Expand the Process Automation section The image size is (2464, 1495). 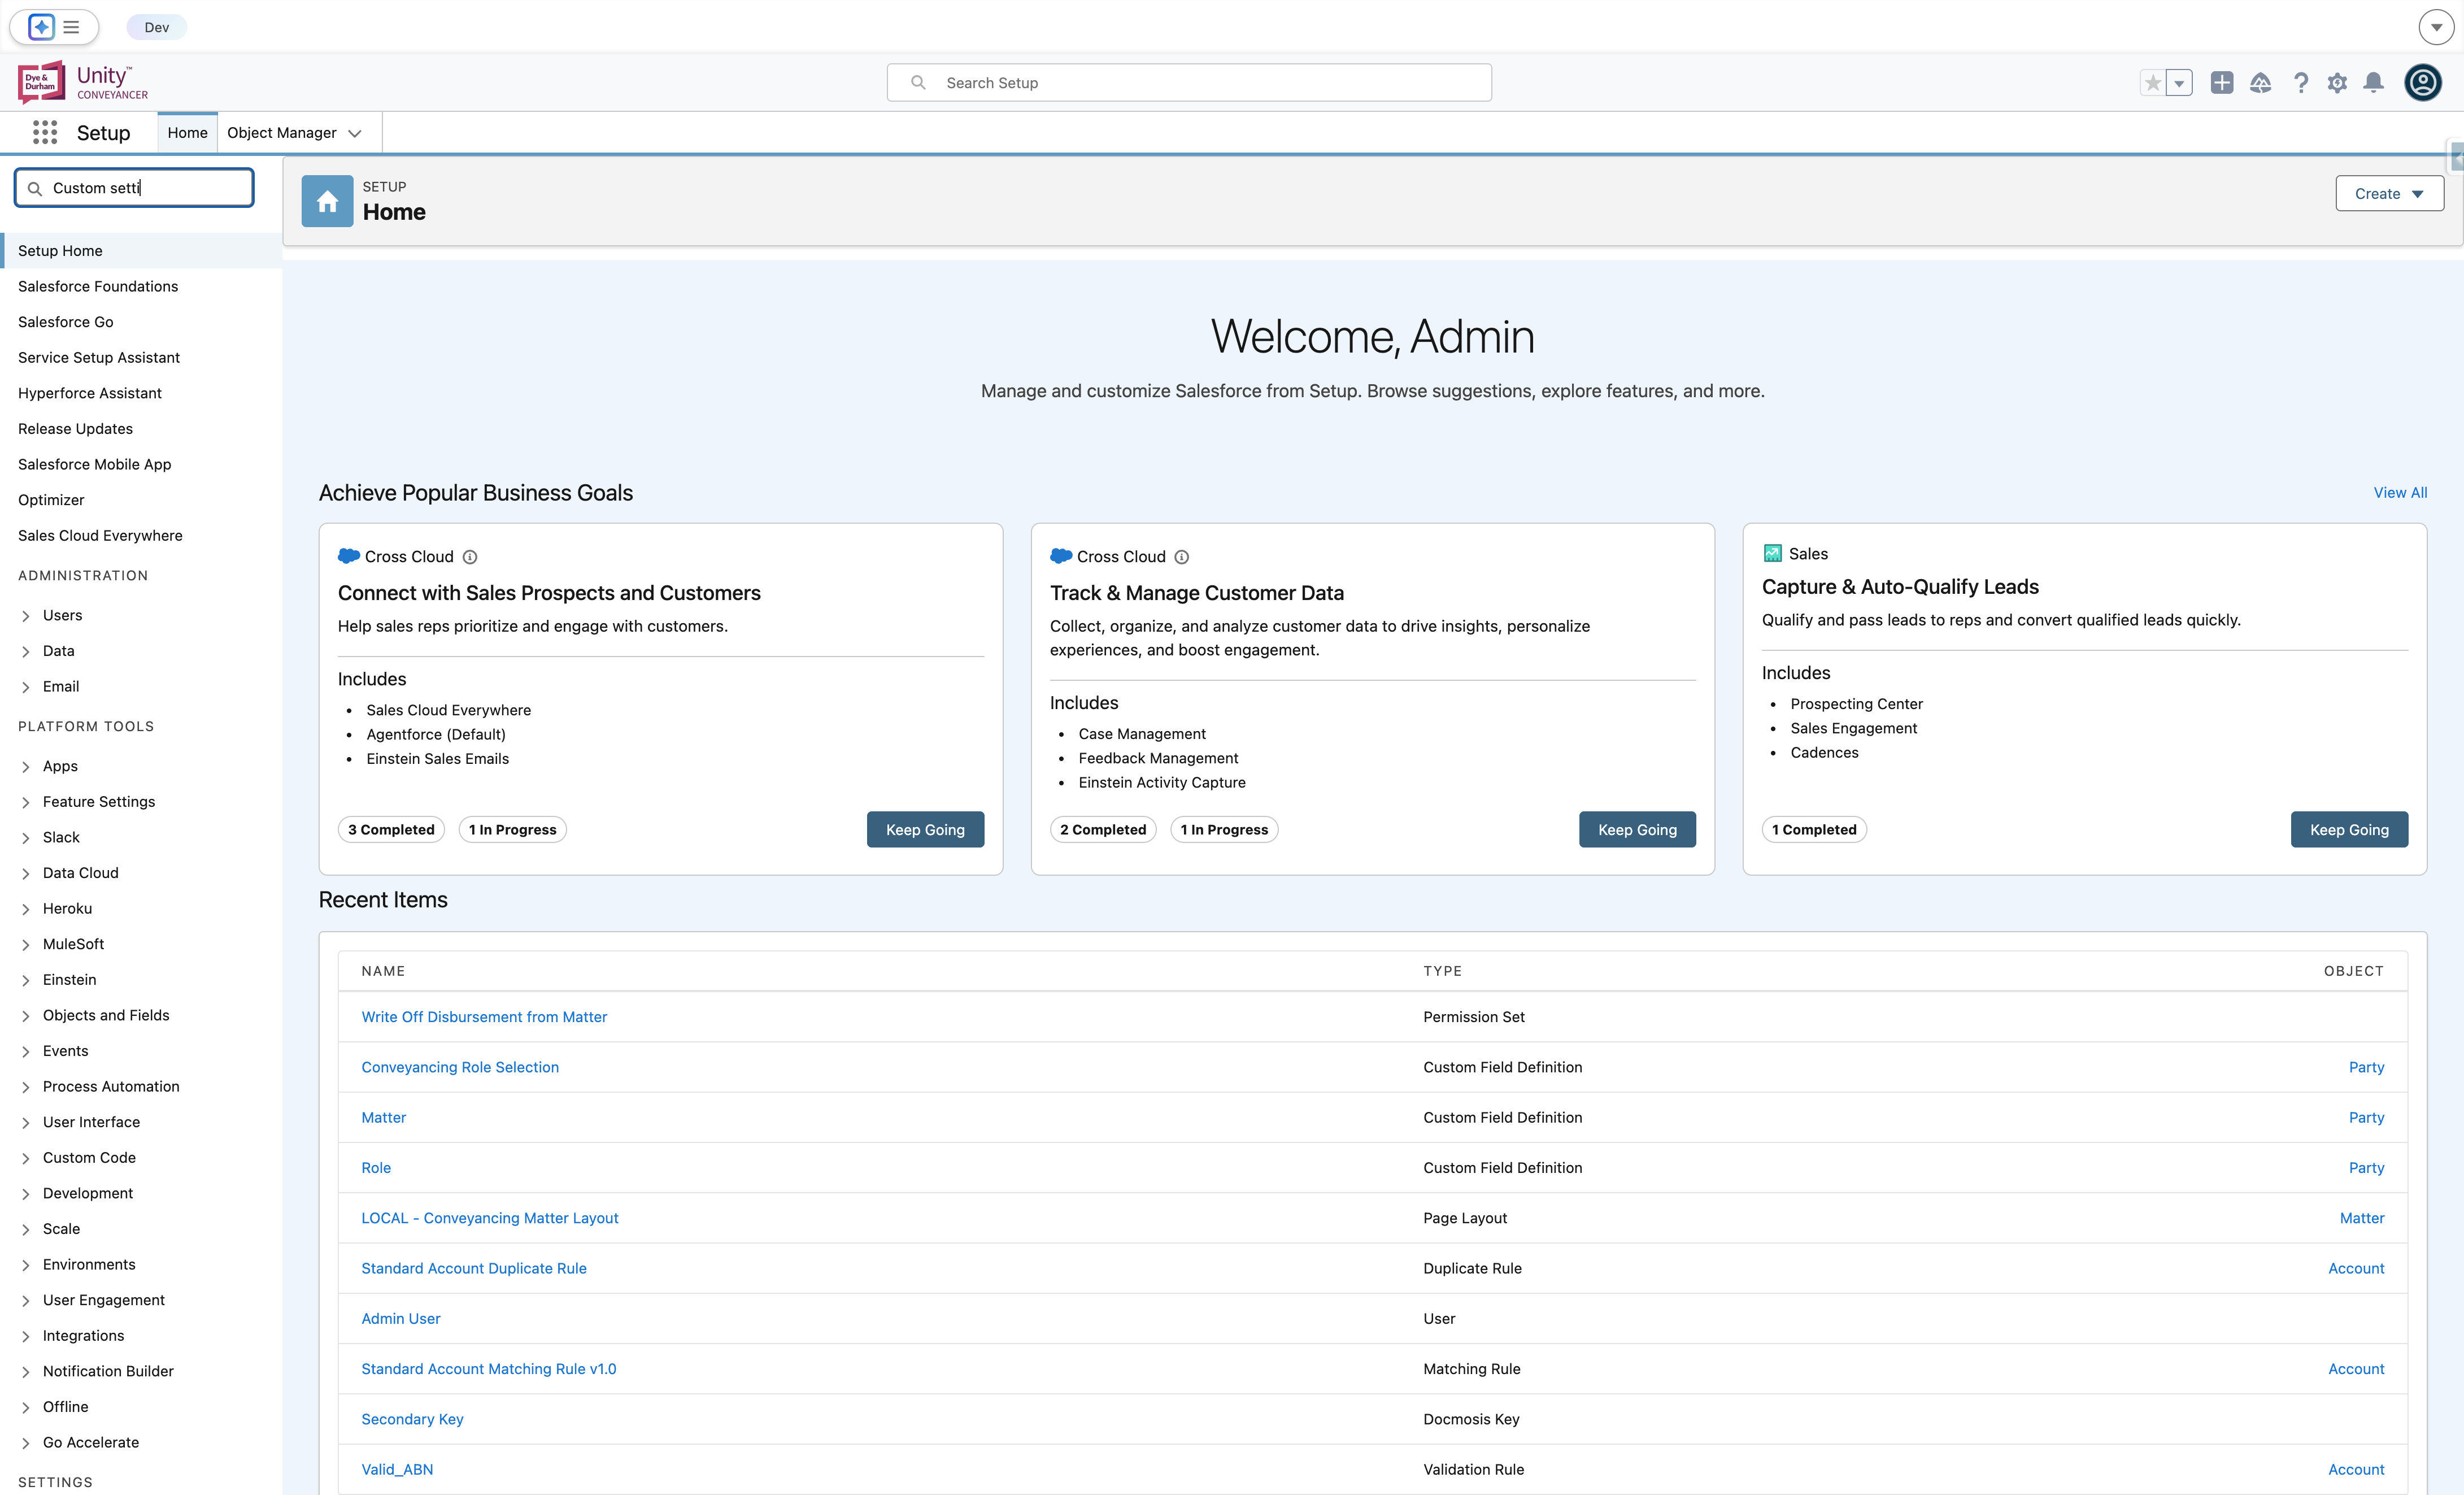(x=26, y=1086)
